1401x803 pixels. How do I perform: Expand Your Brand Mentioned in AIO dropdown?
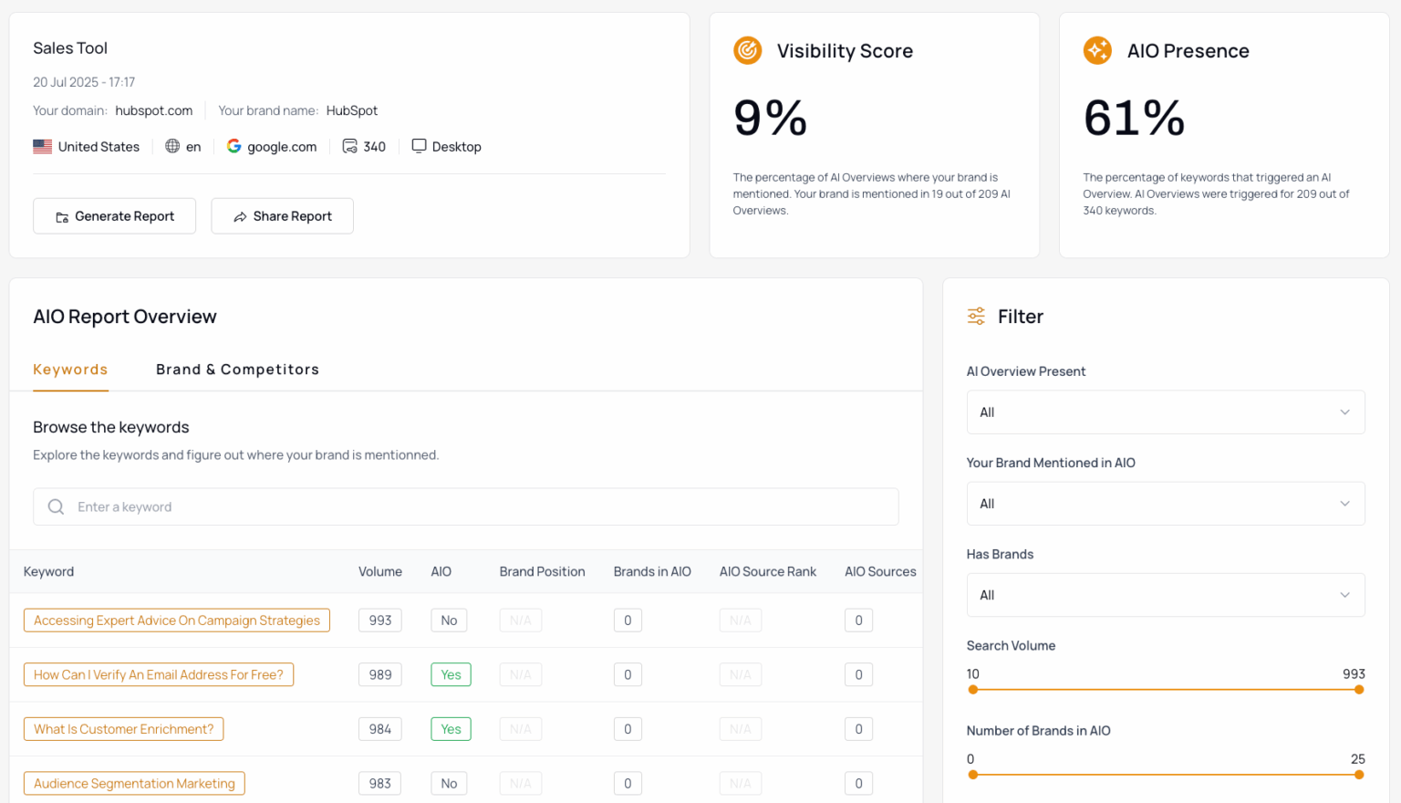pos(1165,504)
